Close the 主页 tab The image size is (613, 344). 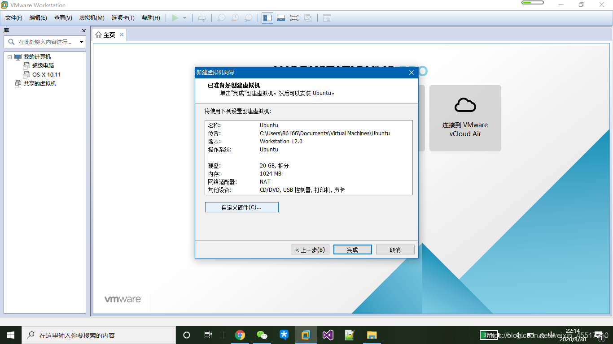(x=121, y=35)
